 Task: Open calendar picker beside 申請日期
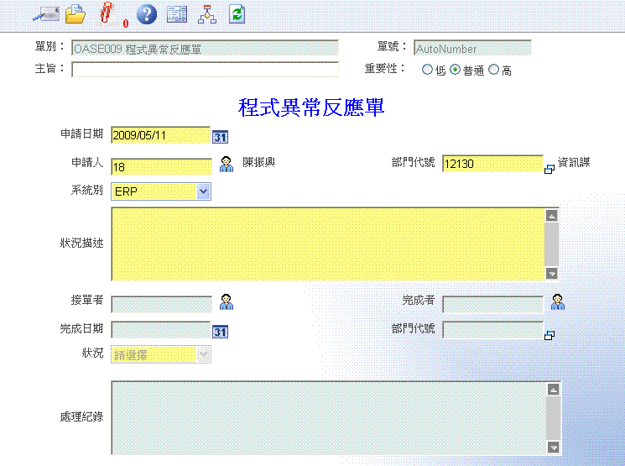coord(220,136)
